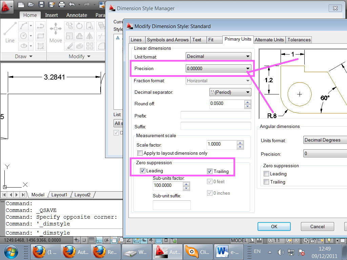
Task: Open the Insert ribbon tab
Action: [x=52, y=15]
